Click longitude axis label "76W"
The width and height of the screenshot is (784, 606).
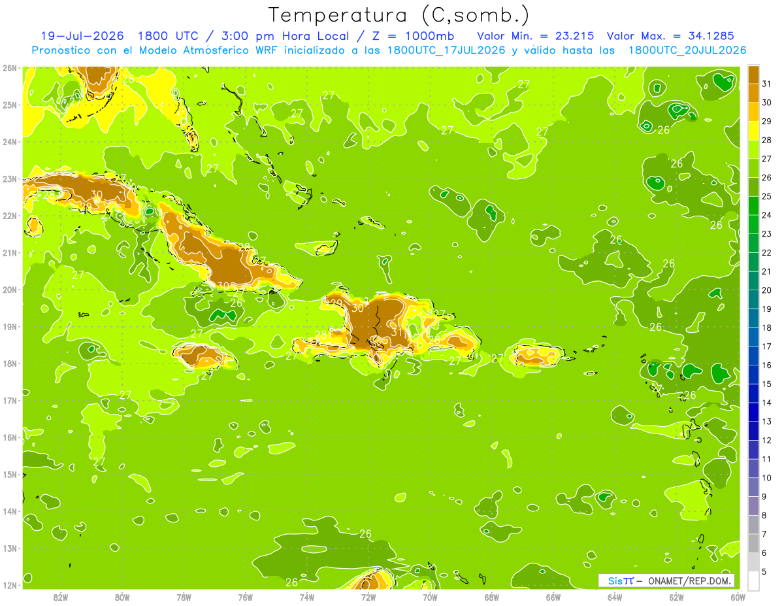(x=245, y=597)
